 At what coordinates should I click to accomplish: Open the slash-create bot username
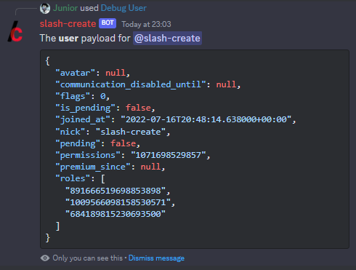pyautogui.click(x=68, y=24)
